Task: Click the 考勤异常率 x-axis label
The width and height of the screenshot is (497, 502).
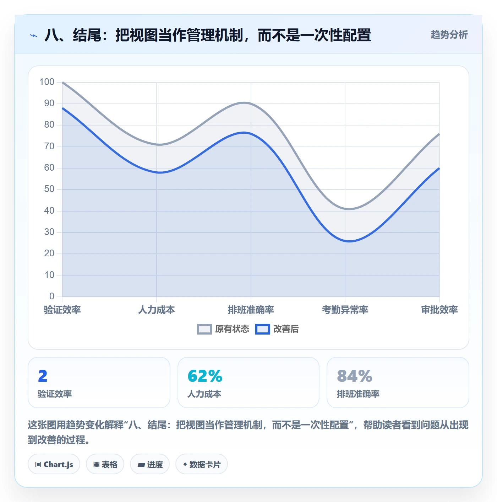Action: [345, 310]
